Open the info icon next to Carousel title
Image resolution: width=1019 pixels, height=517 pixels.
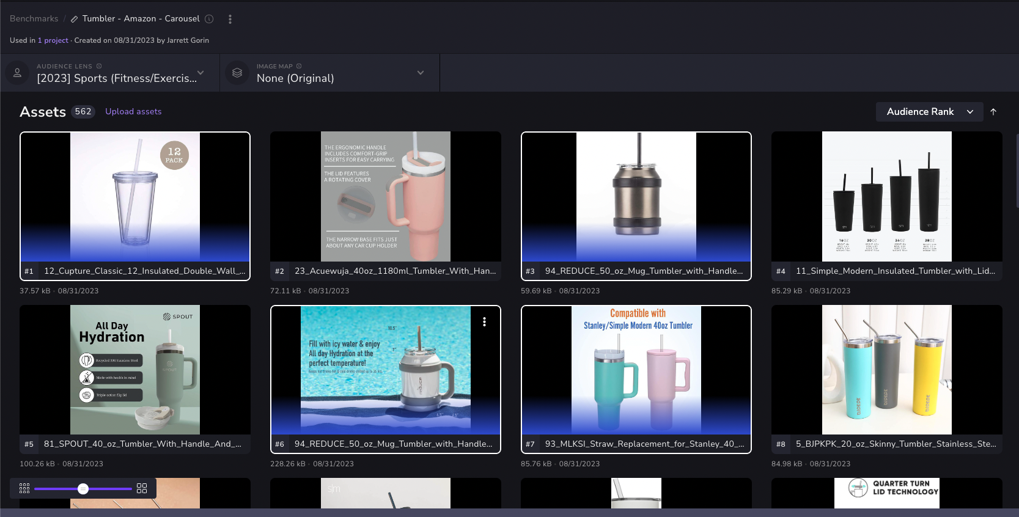[x=209, y=19]
